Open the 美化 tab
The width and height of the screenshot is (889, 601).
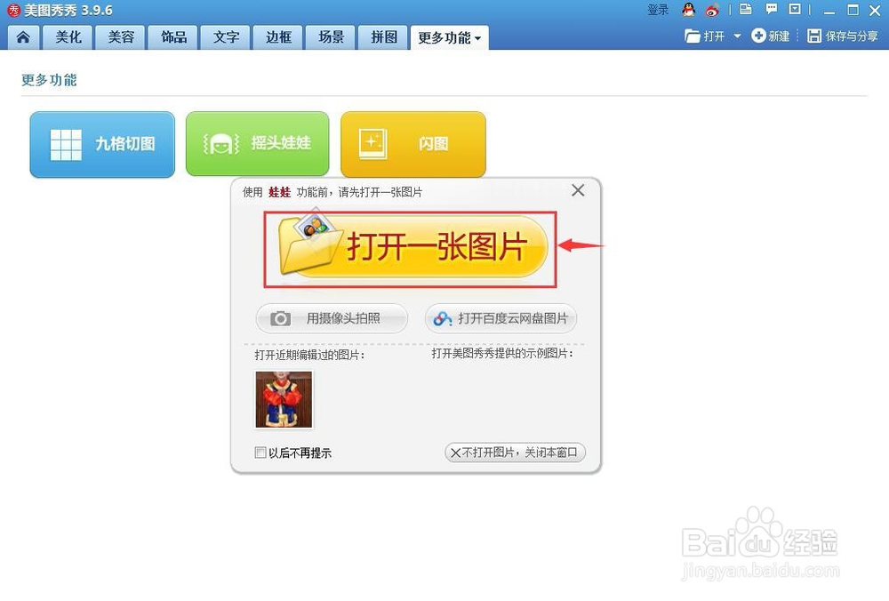click(68, 37)
